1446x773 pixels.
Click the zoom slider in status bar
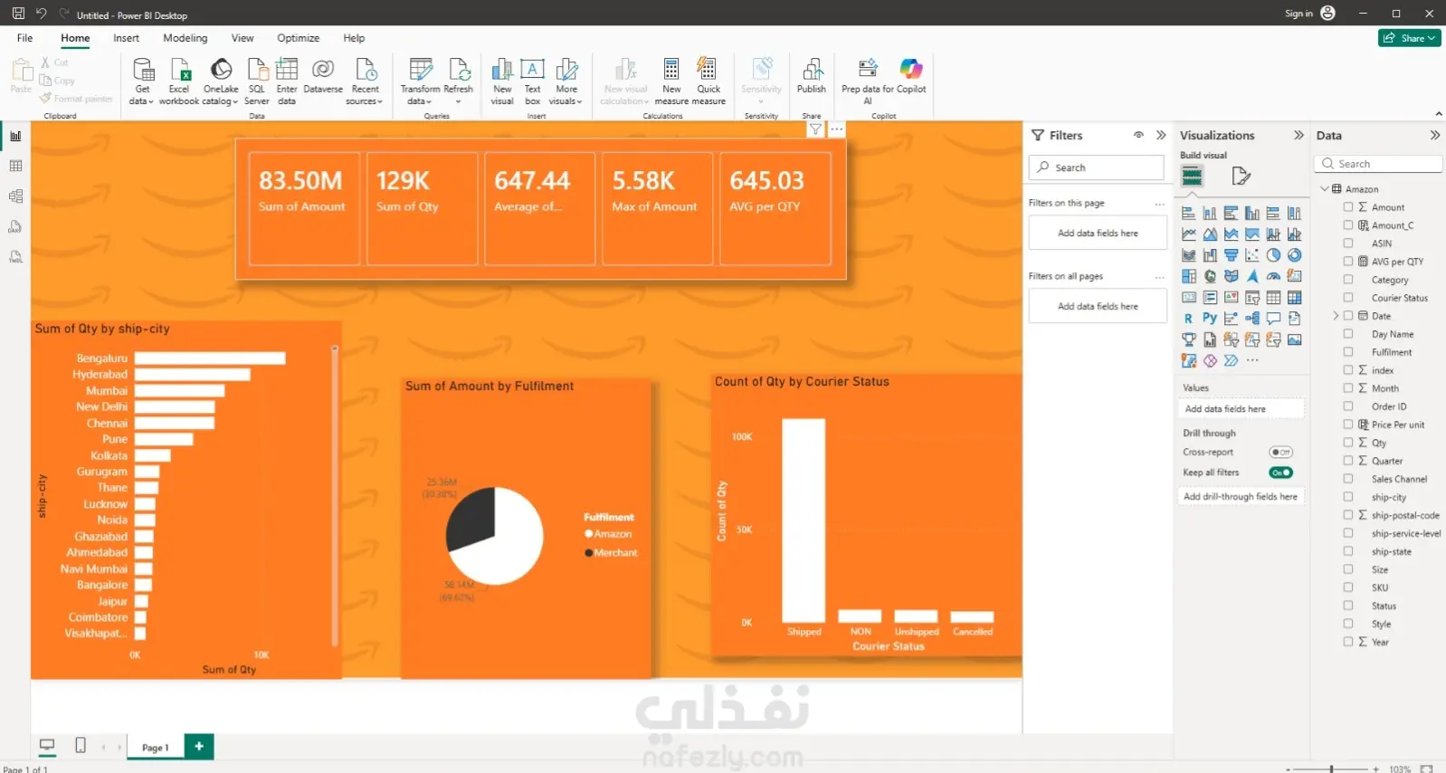coord(1331,768)
